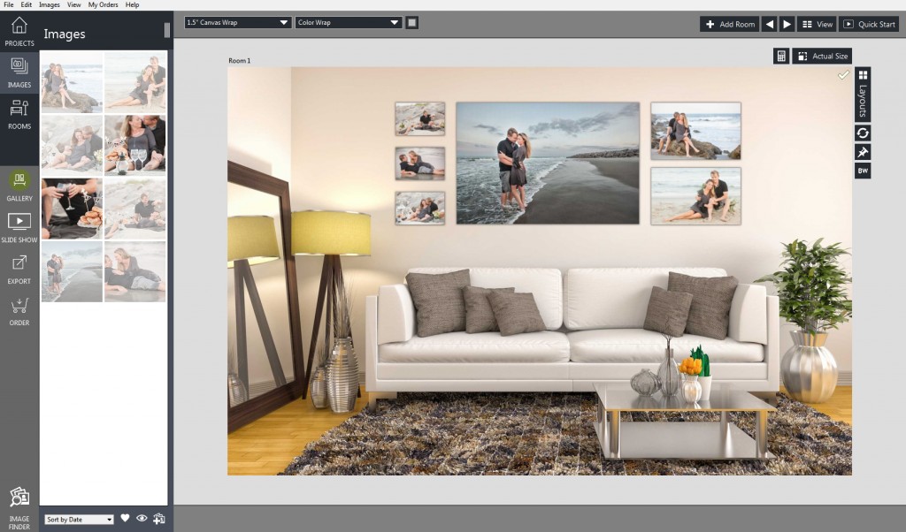Screen dimensions: 906x532
Task: Select thumbnail of couple lying on sand
Action: coord(135,271)
